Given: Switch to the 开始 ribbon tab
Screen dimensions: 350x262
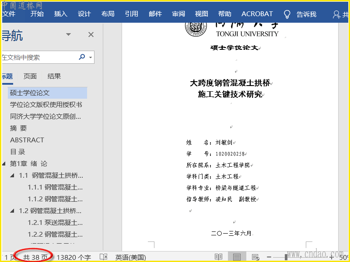Looking at the screenshot, I should [37, 14].
